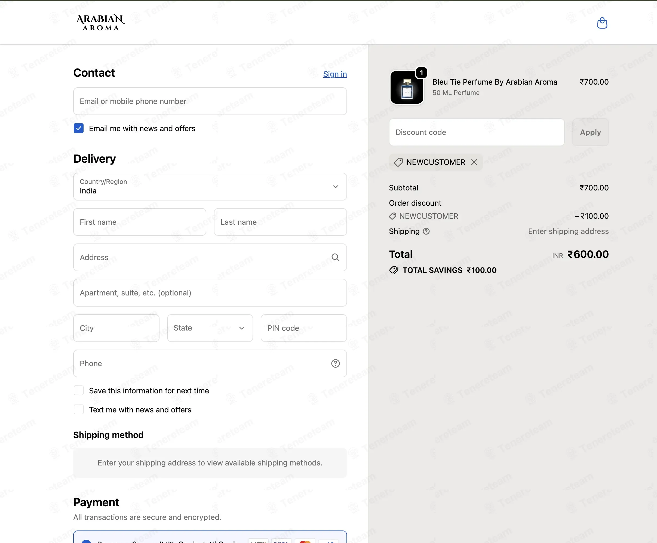Click the shipping methods placeholder message
The width and height of the screenshot is (657, 543).
click(210, 463)
